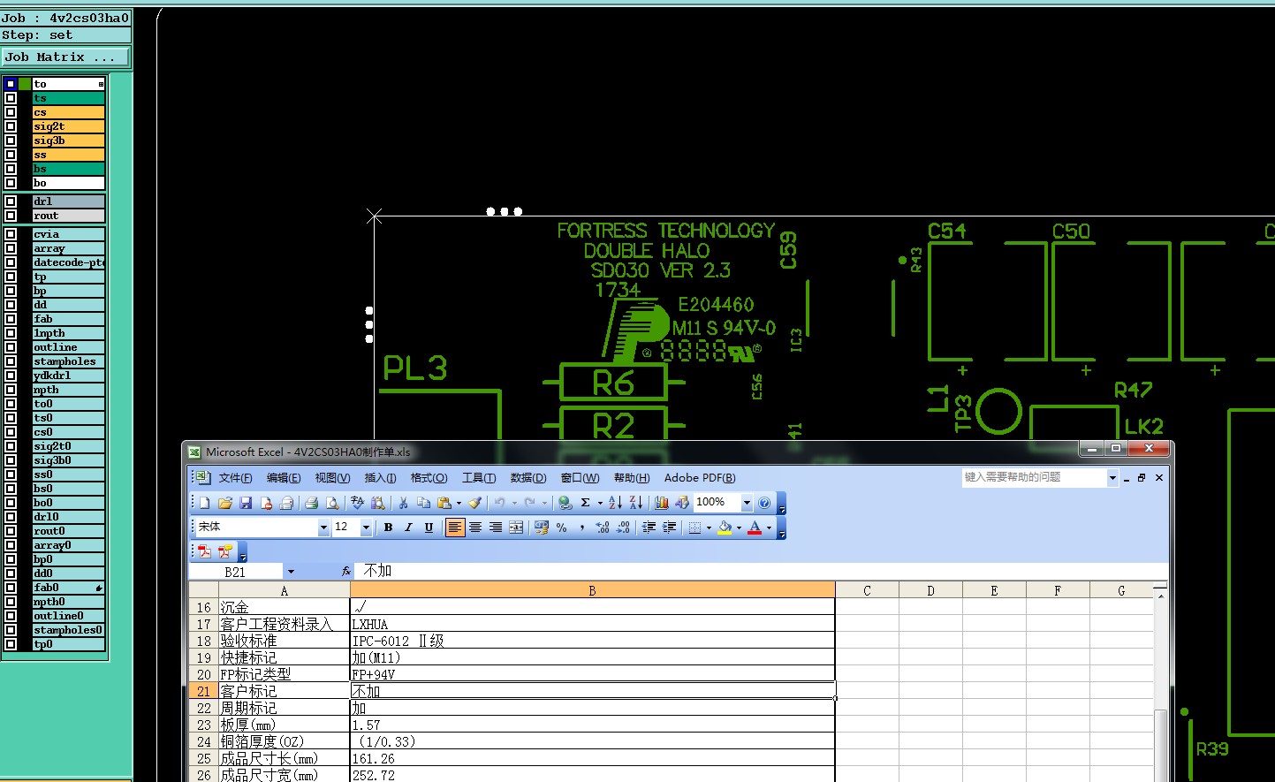Viewport: 1275px width, 782px height.
Task: Toggle the checkbox for layer cs
Action: coord(11,112)
